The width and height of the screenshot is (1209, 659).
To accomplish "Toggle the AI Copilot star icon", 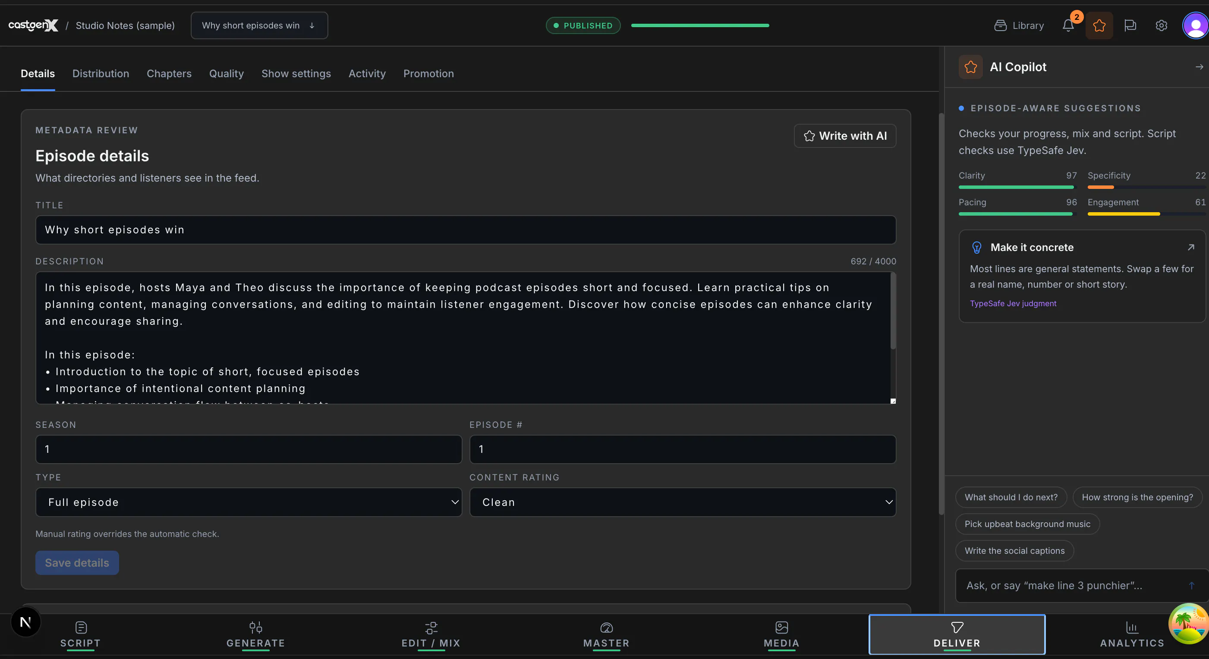I will click(x=1099, y=25).
